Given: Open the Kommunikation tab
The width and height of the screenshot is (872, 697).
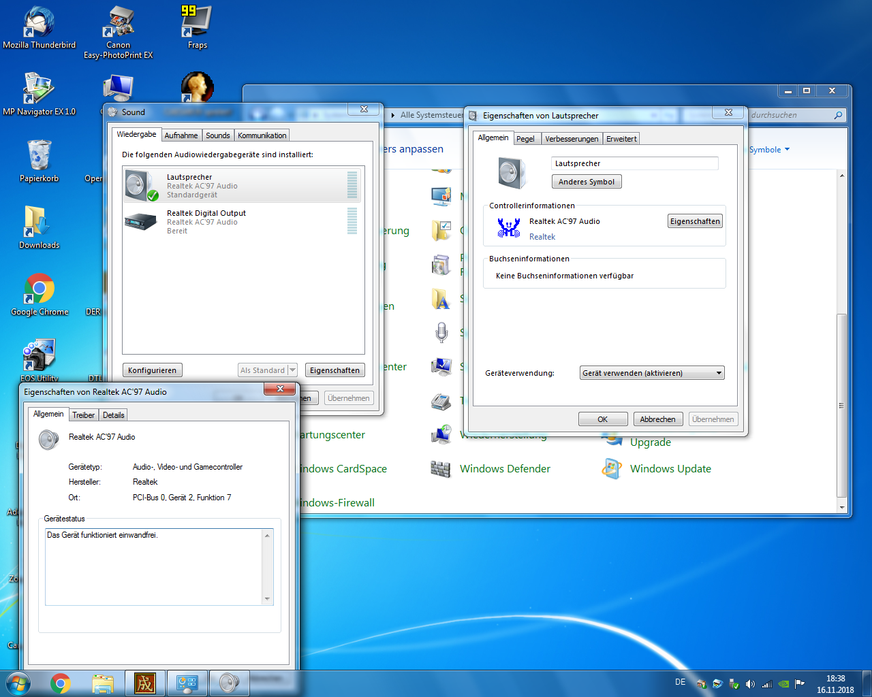Looking at the screenshot, I should coord(262,135).
